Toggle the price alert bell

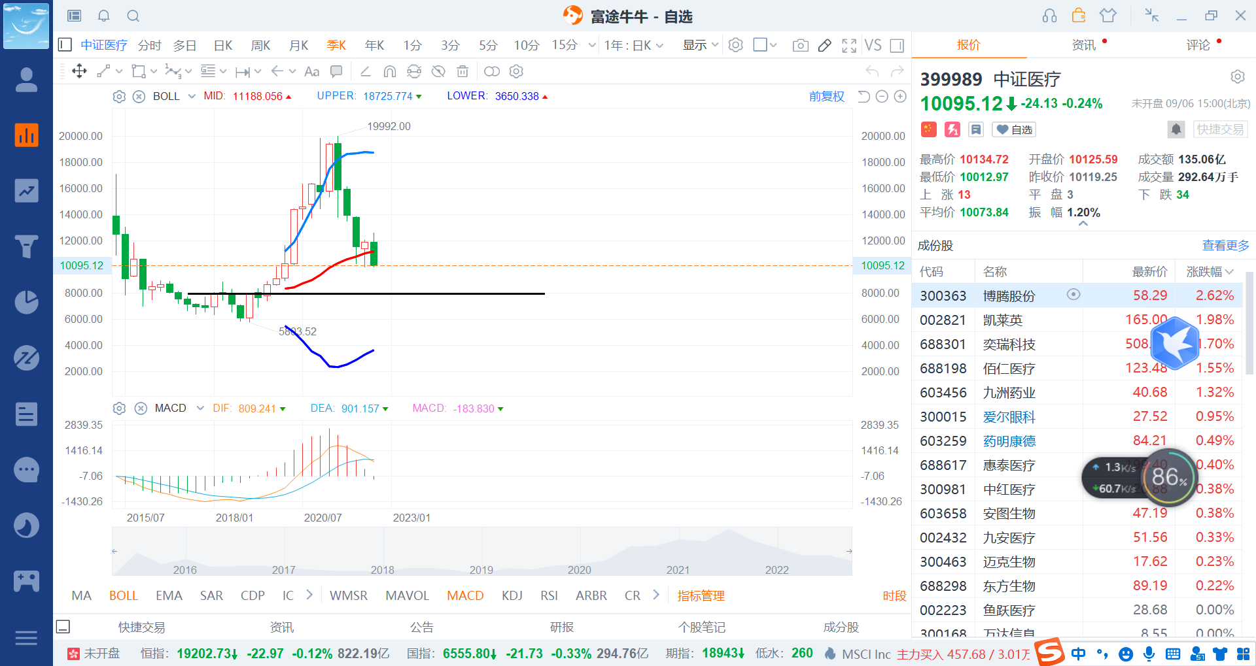click(x=1176, y=129)
